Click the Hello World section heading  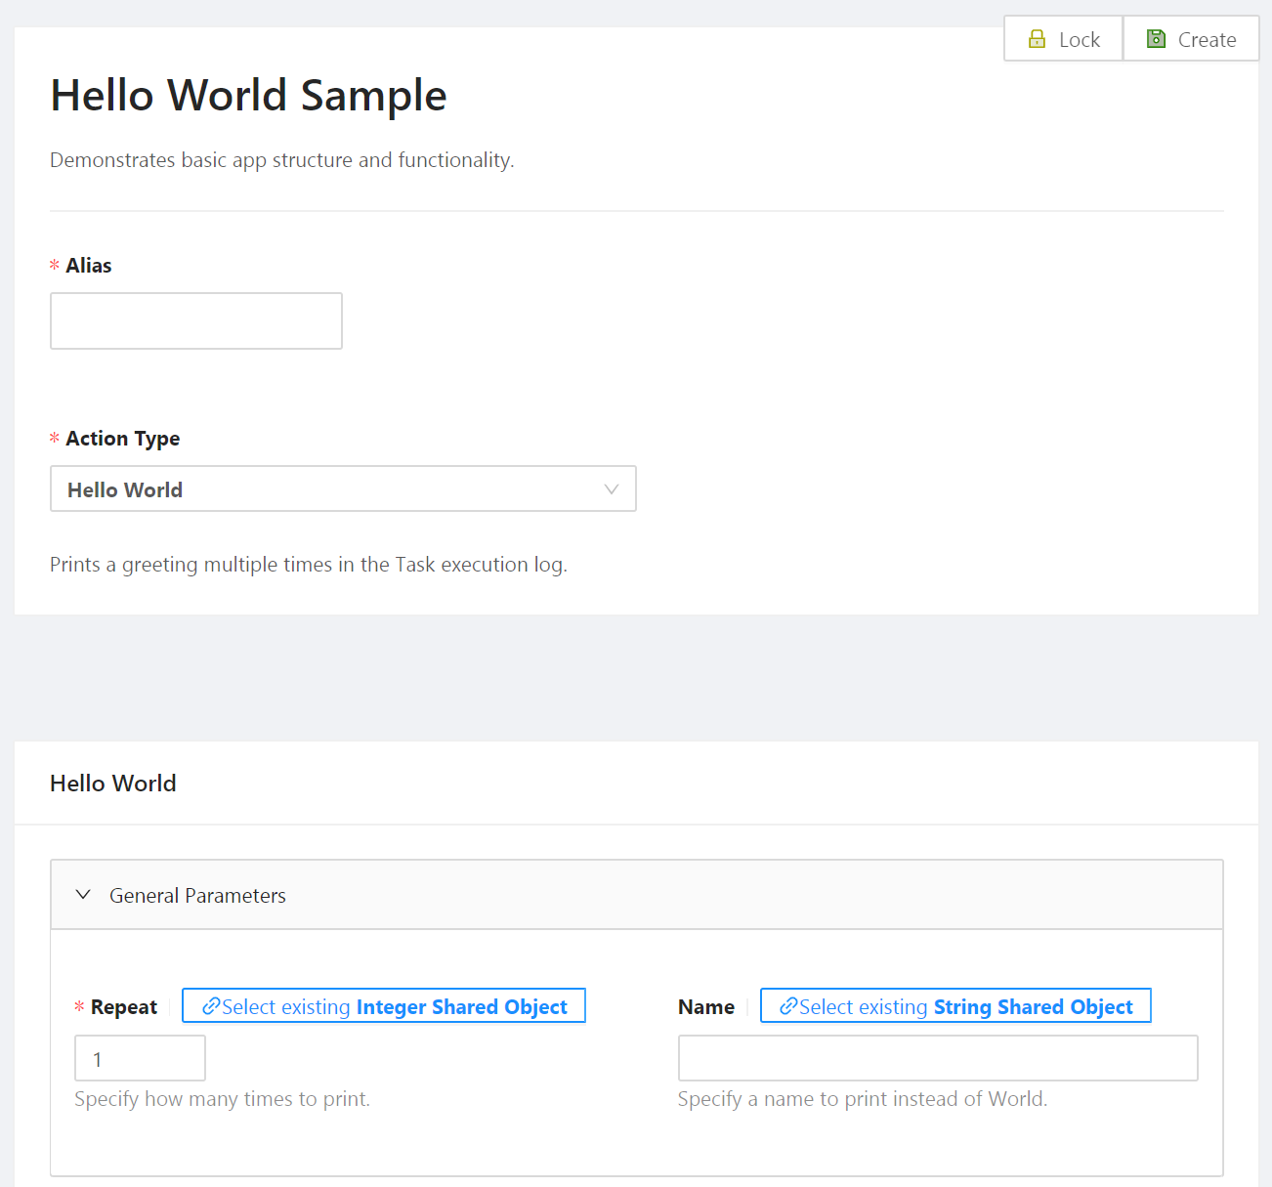pyautogui.click(x=113, y=784)
